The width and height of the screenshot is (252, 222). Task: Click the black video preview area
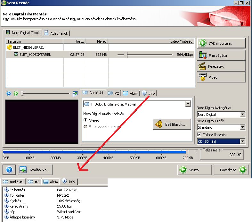pos(42,122)
